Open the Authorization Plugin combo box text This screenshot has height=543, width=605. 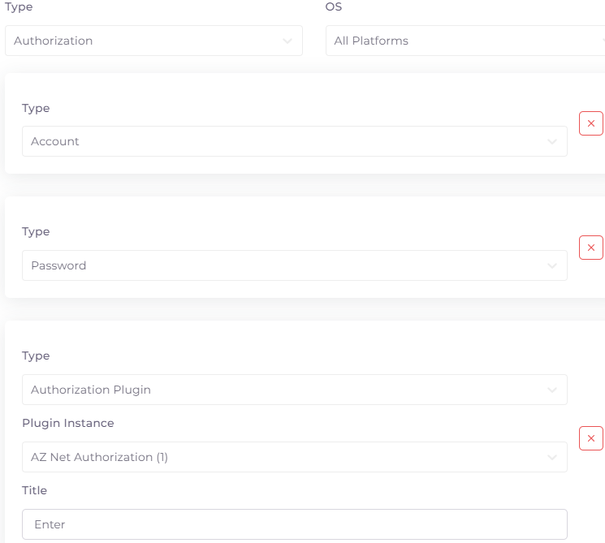tap(91, 390)
